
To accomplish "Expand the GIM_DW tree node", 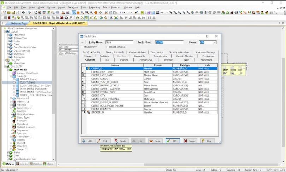I will tap(5, 60).
